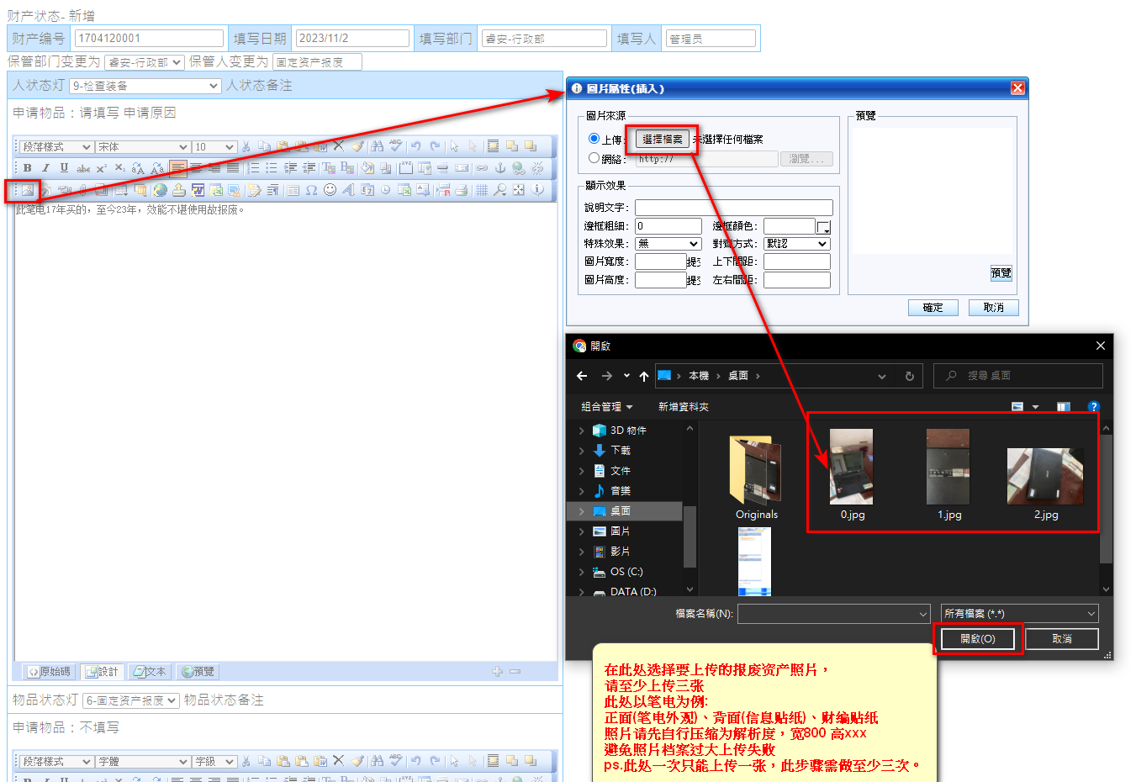Open the 人状态灯 dropdown showing 9-检查装备
This screenshot has height=782, width=1136.
tap(145, 86)
